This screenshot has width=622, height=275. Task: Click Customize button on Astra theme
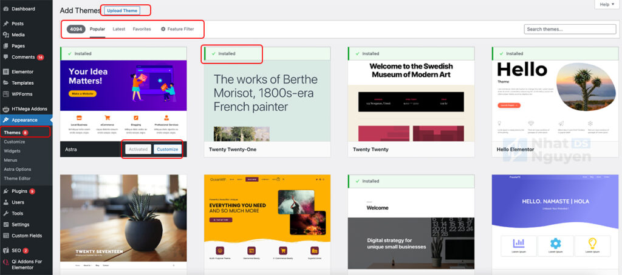coord(167,149)
